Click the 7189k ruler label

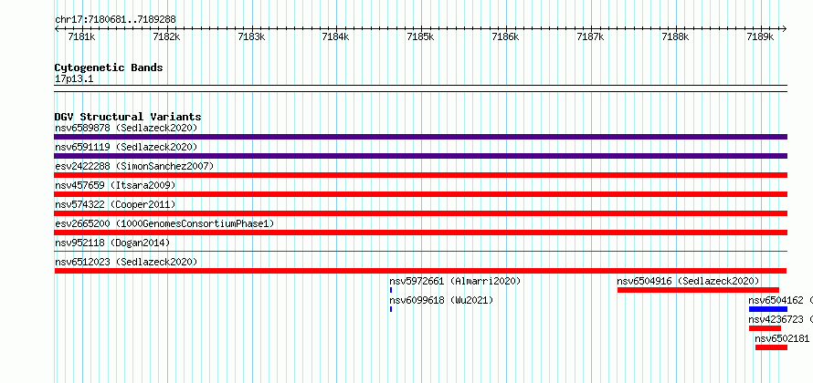pyautogui.click(x=760, y=36)
